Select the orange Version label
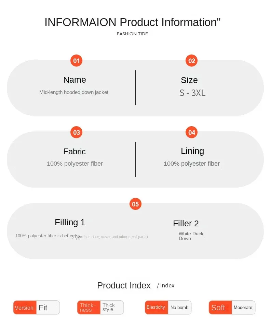Image resolution: width=270 pixels, height=321 pixels. [25, 308]
